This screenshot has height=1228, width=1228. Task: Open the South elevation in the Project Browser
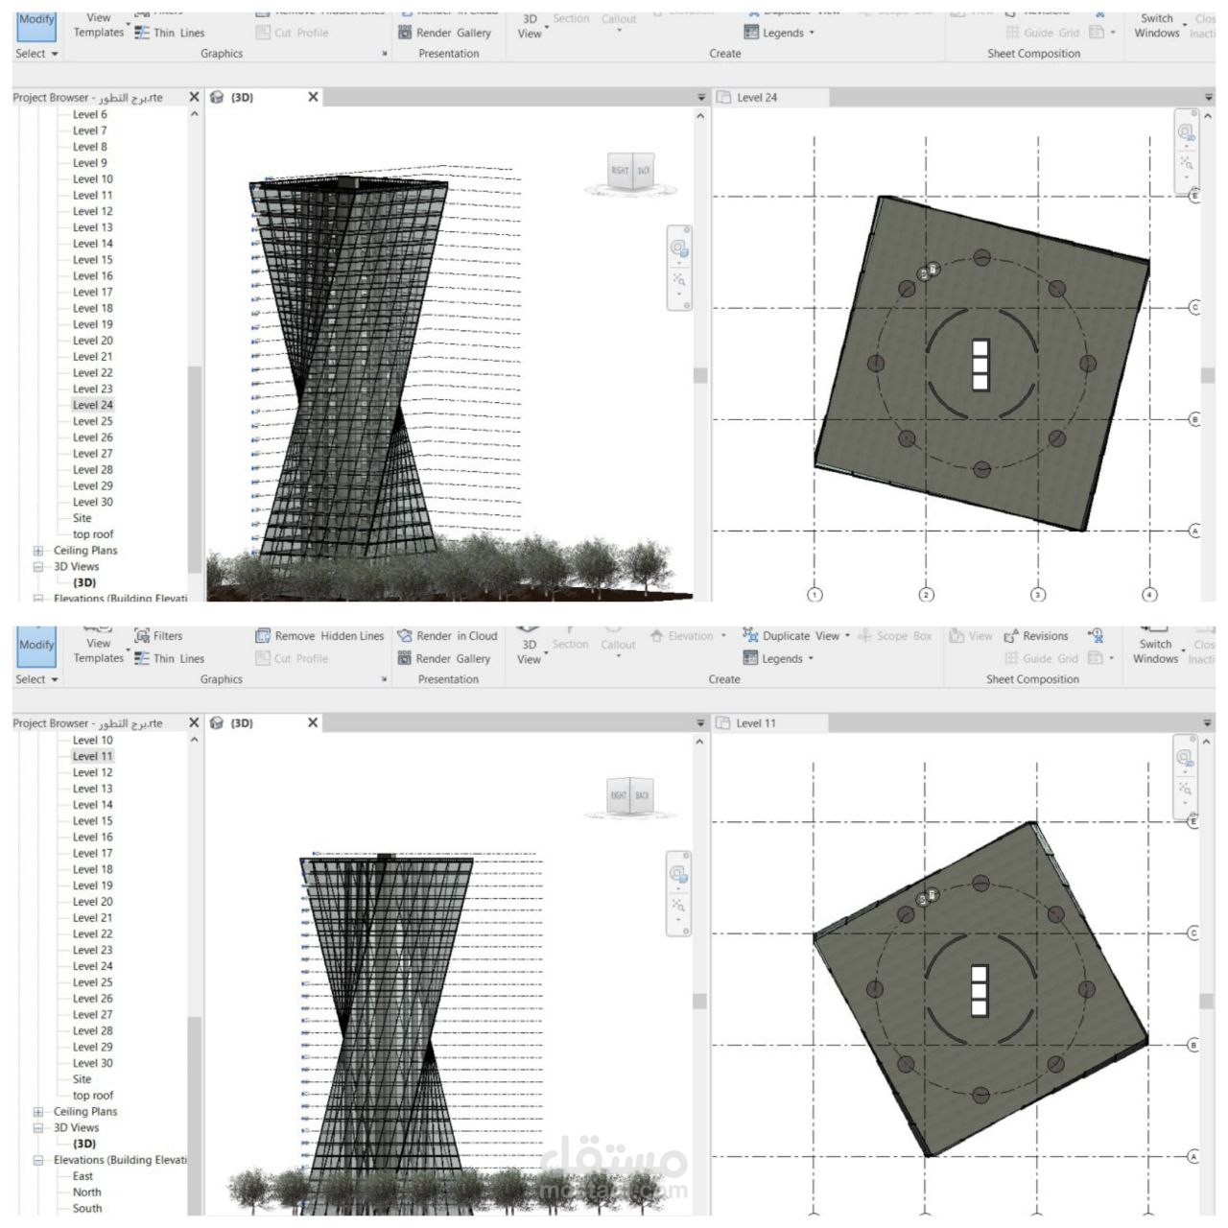[x=86, y=1209]
